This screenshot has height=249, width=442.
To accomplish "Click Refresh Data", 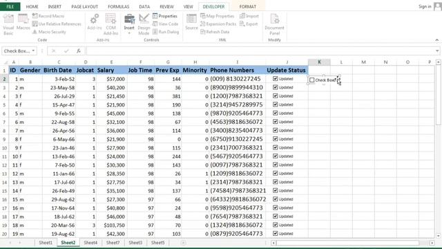I will pyautogui.click(x=215, y=32).
